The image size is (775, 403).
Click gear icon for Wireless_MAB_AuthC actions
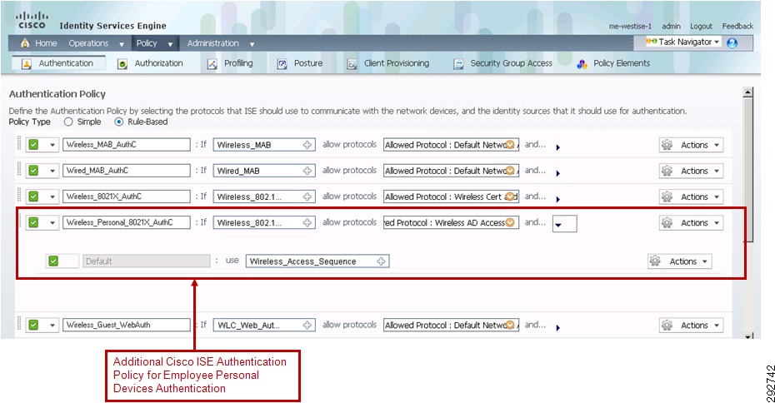click(x=667, y=145)
